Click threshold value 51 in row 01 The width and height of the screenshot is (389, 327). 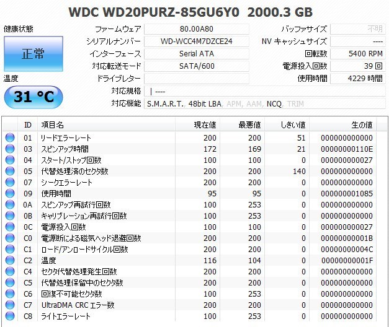coord(302,137)
